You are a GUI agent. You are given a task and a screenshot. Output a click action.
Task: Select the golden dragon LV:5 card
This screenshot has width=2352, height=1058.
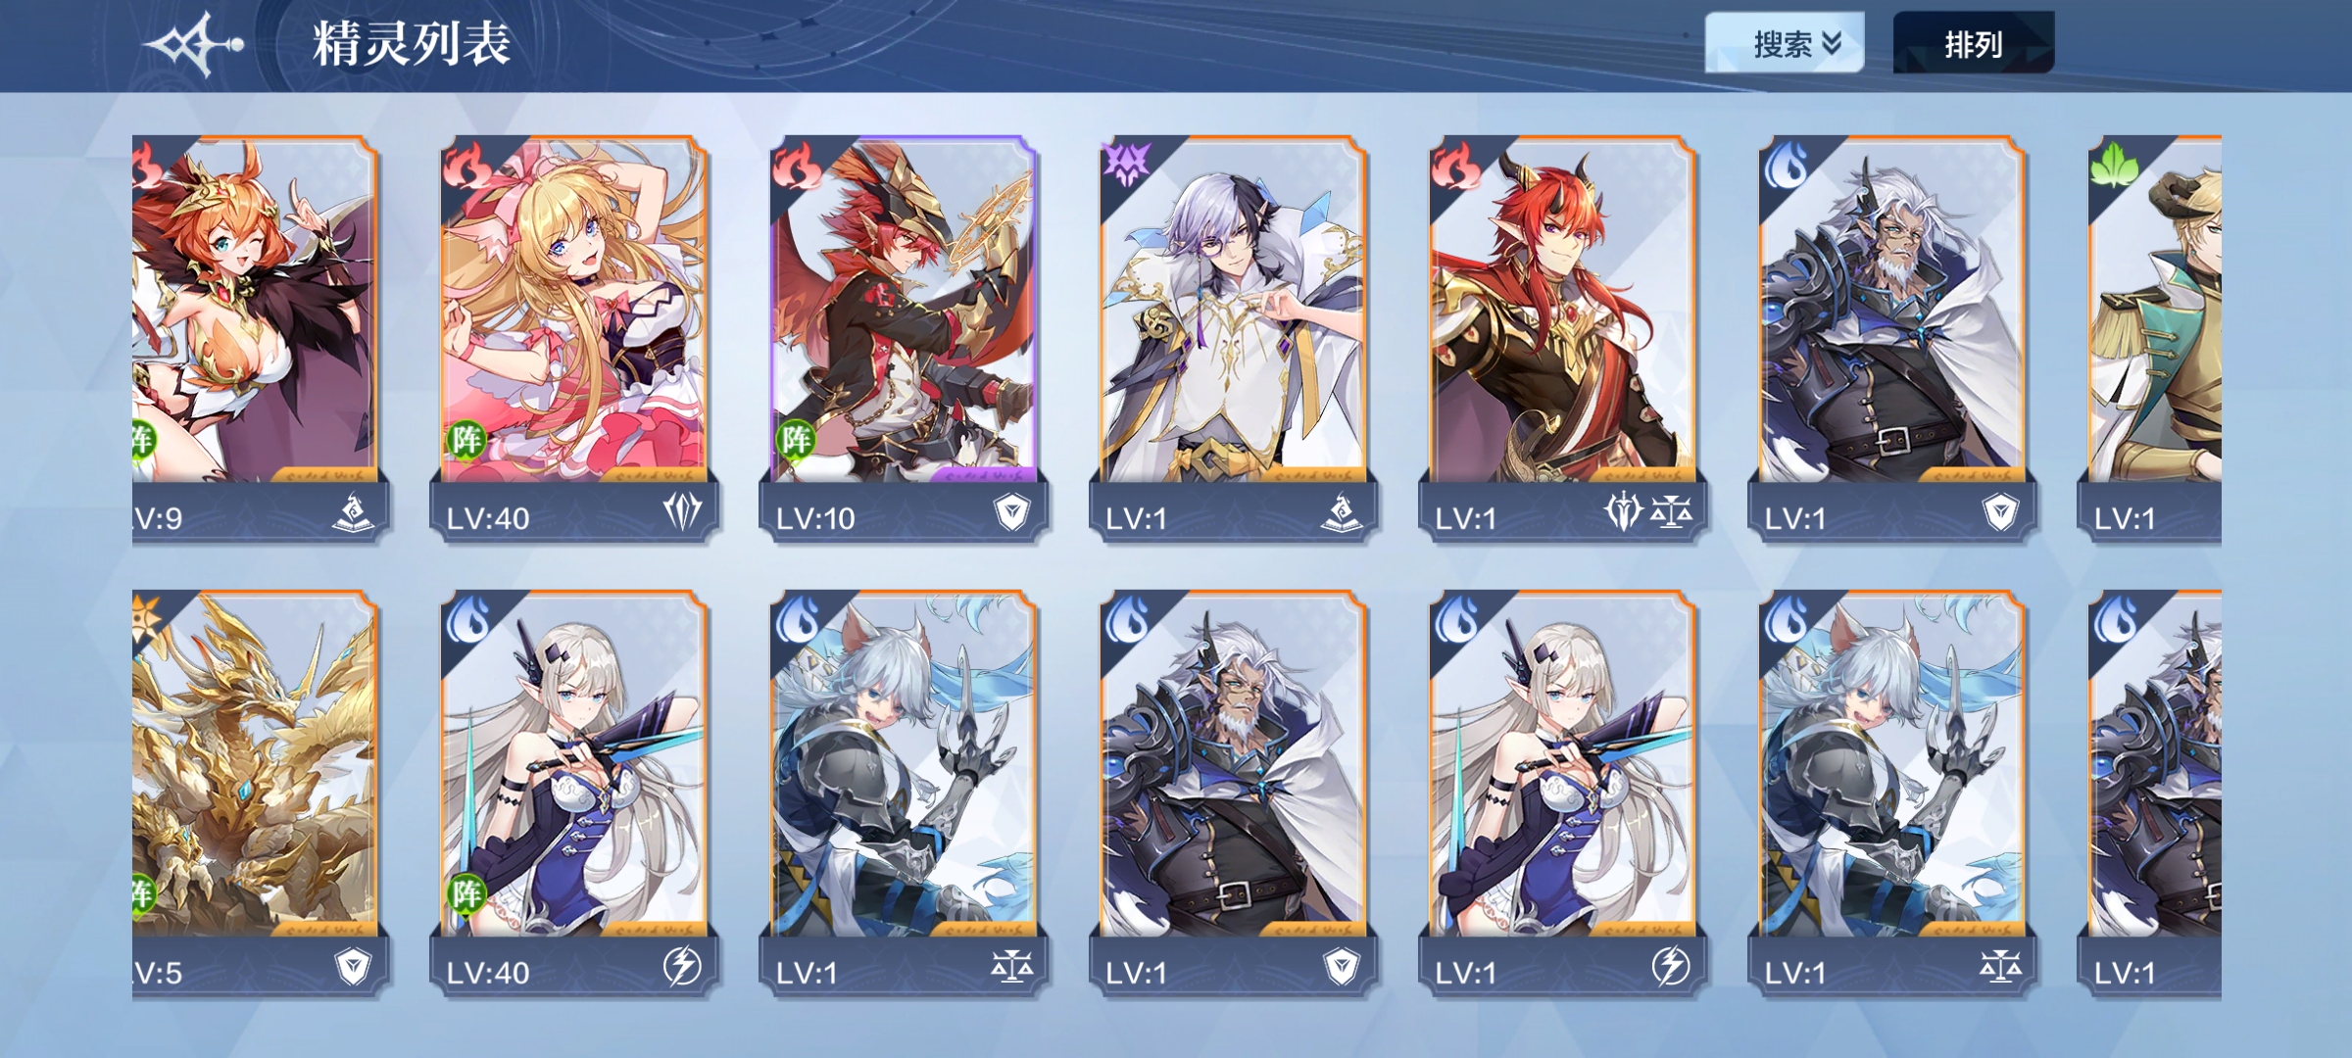258,792
